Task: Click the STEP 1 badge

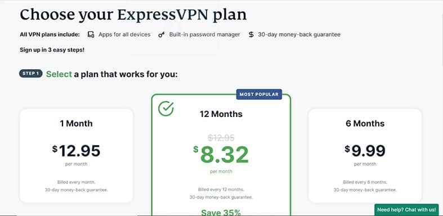Action: 31,74
